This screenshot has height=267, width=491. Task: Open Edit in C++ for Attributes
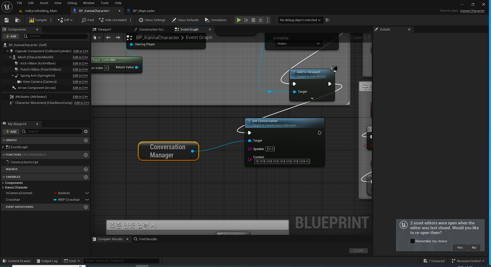(80, 97)
